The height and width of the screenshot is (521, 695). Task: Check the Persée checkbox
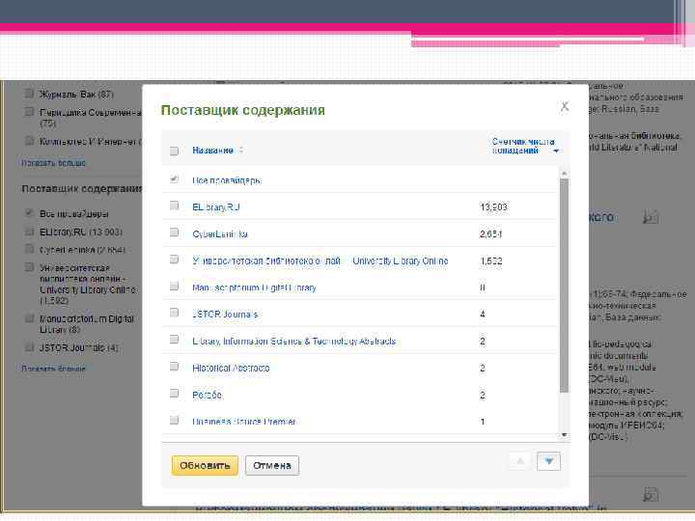tap(174, 394)
